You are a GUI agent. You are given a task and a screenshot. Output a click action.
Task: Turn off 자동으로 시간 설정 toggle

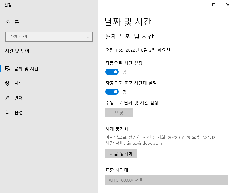click(x=112, y=72)
